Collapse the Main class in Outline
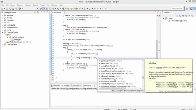 164,18
